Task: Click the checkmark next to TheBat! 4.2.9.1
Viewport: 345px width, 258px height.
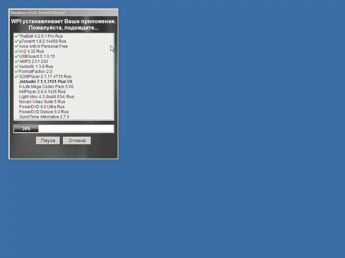Action: pos(17,36)
